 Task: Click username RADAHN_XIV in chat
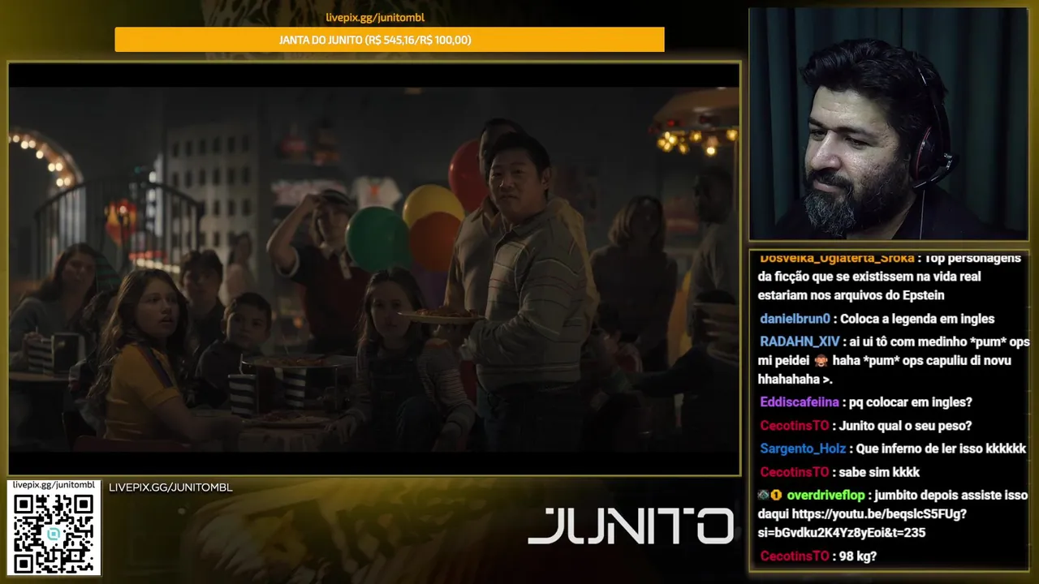tap(800, 341)
